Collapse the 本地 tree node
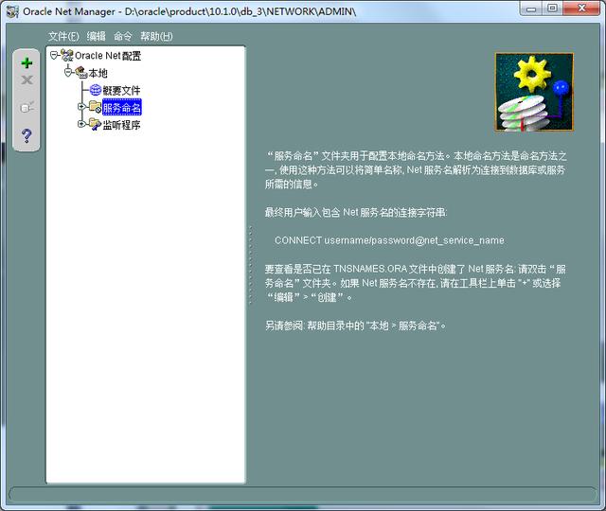This screenshot has width=606, height=511. click(68, 73)
